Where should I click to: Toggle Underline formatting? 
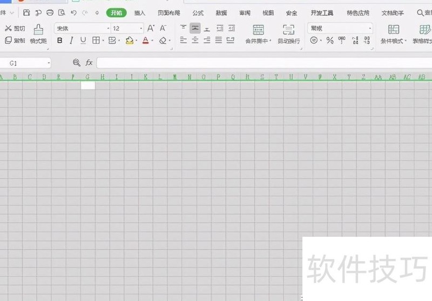(x=83, y=40)
